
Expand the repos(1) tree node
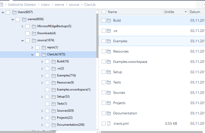click(x=32, y=47)
